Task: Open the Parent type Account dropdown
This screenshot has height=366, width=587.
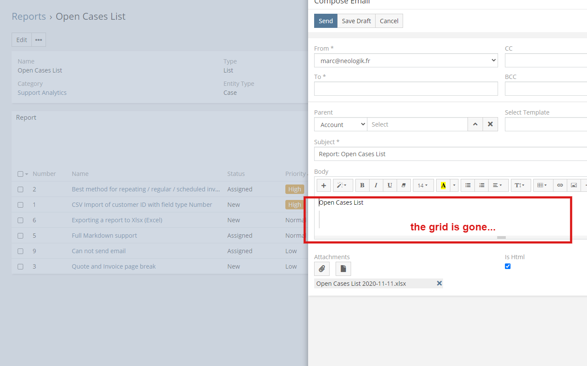Action: [340, 124]
